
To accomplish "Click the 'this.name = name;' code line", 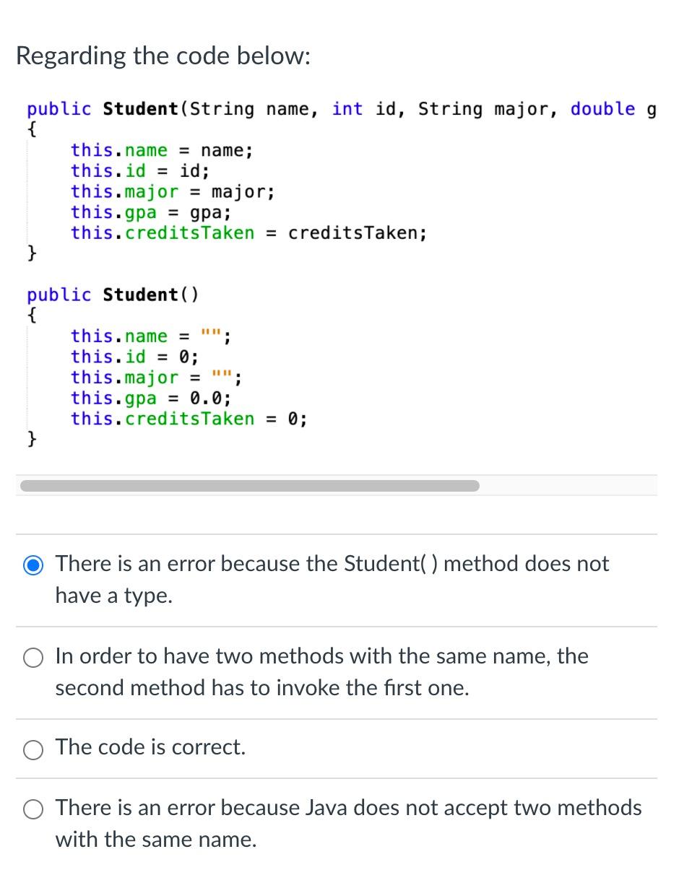I will point(162,150).
